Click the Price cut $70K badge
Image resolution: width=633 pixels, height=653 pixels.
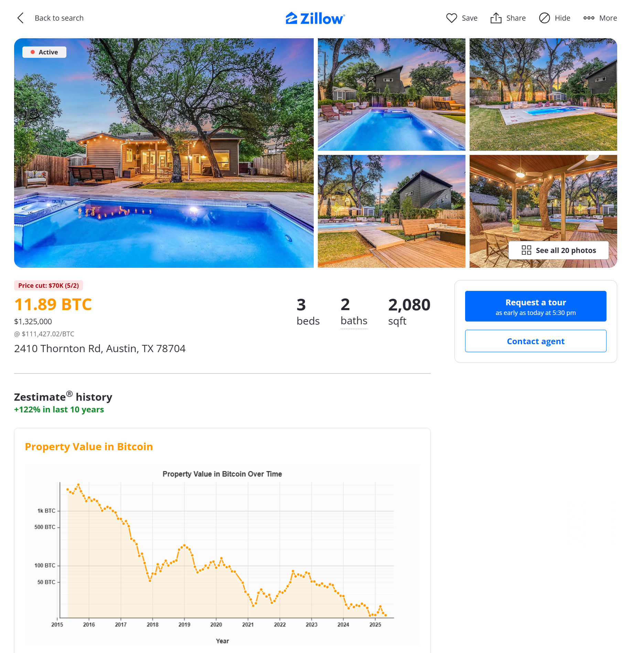(49, 285)
